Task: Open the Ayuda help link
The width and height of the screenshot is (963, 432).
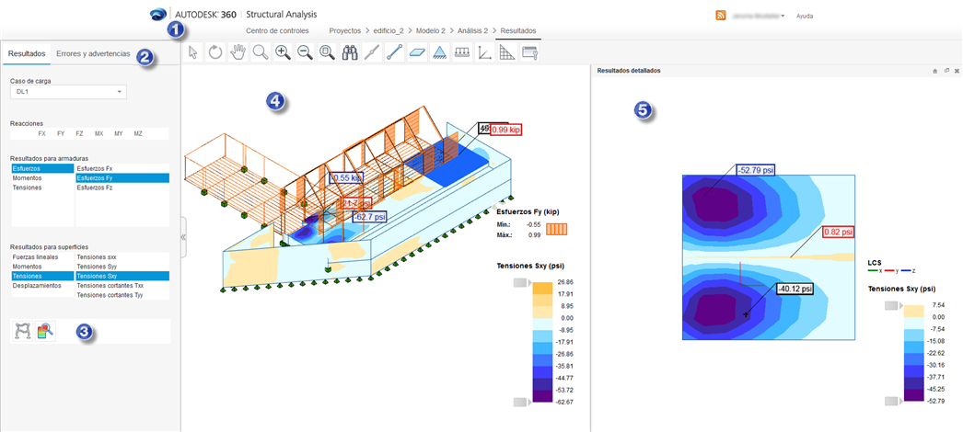Action: (x=804, y=17)
